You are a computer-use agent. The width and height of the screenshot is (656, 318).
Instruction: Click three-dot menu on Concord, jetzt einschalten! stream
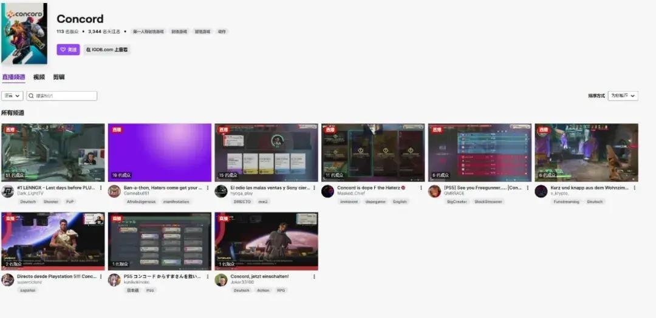pyautogui.click(x=314, y=277)
